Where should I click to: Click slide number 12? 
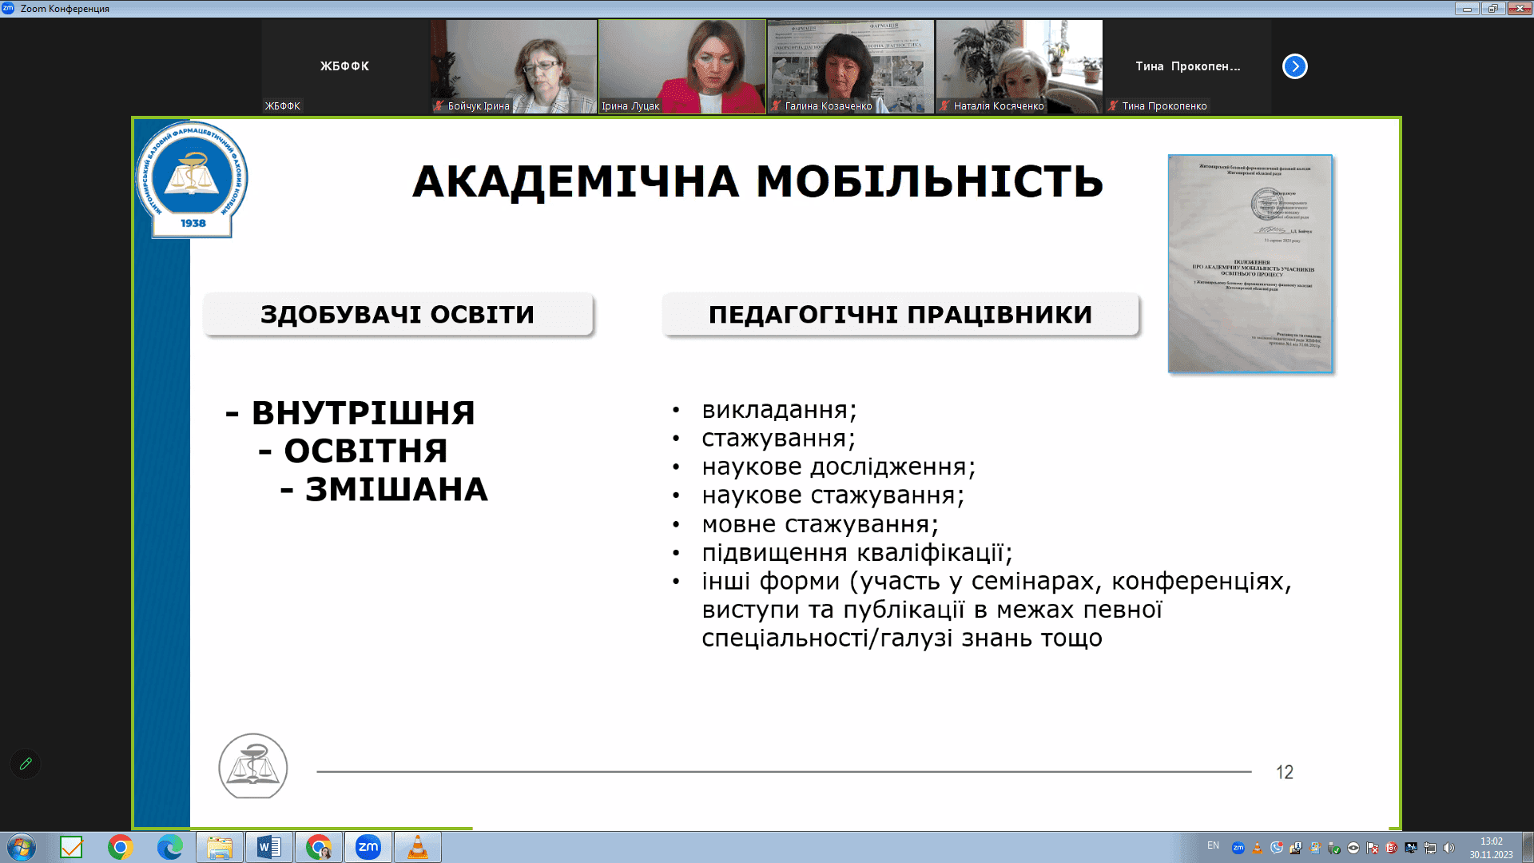[1285, 772]
